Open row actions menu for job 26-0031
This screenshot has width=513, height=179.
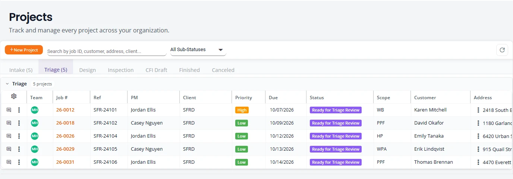click(19, 162)
